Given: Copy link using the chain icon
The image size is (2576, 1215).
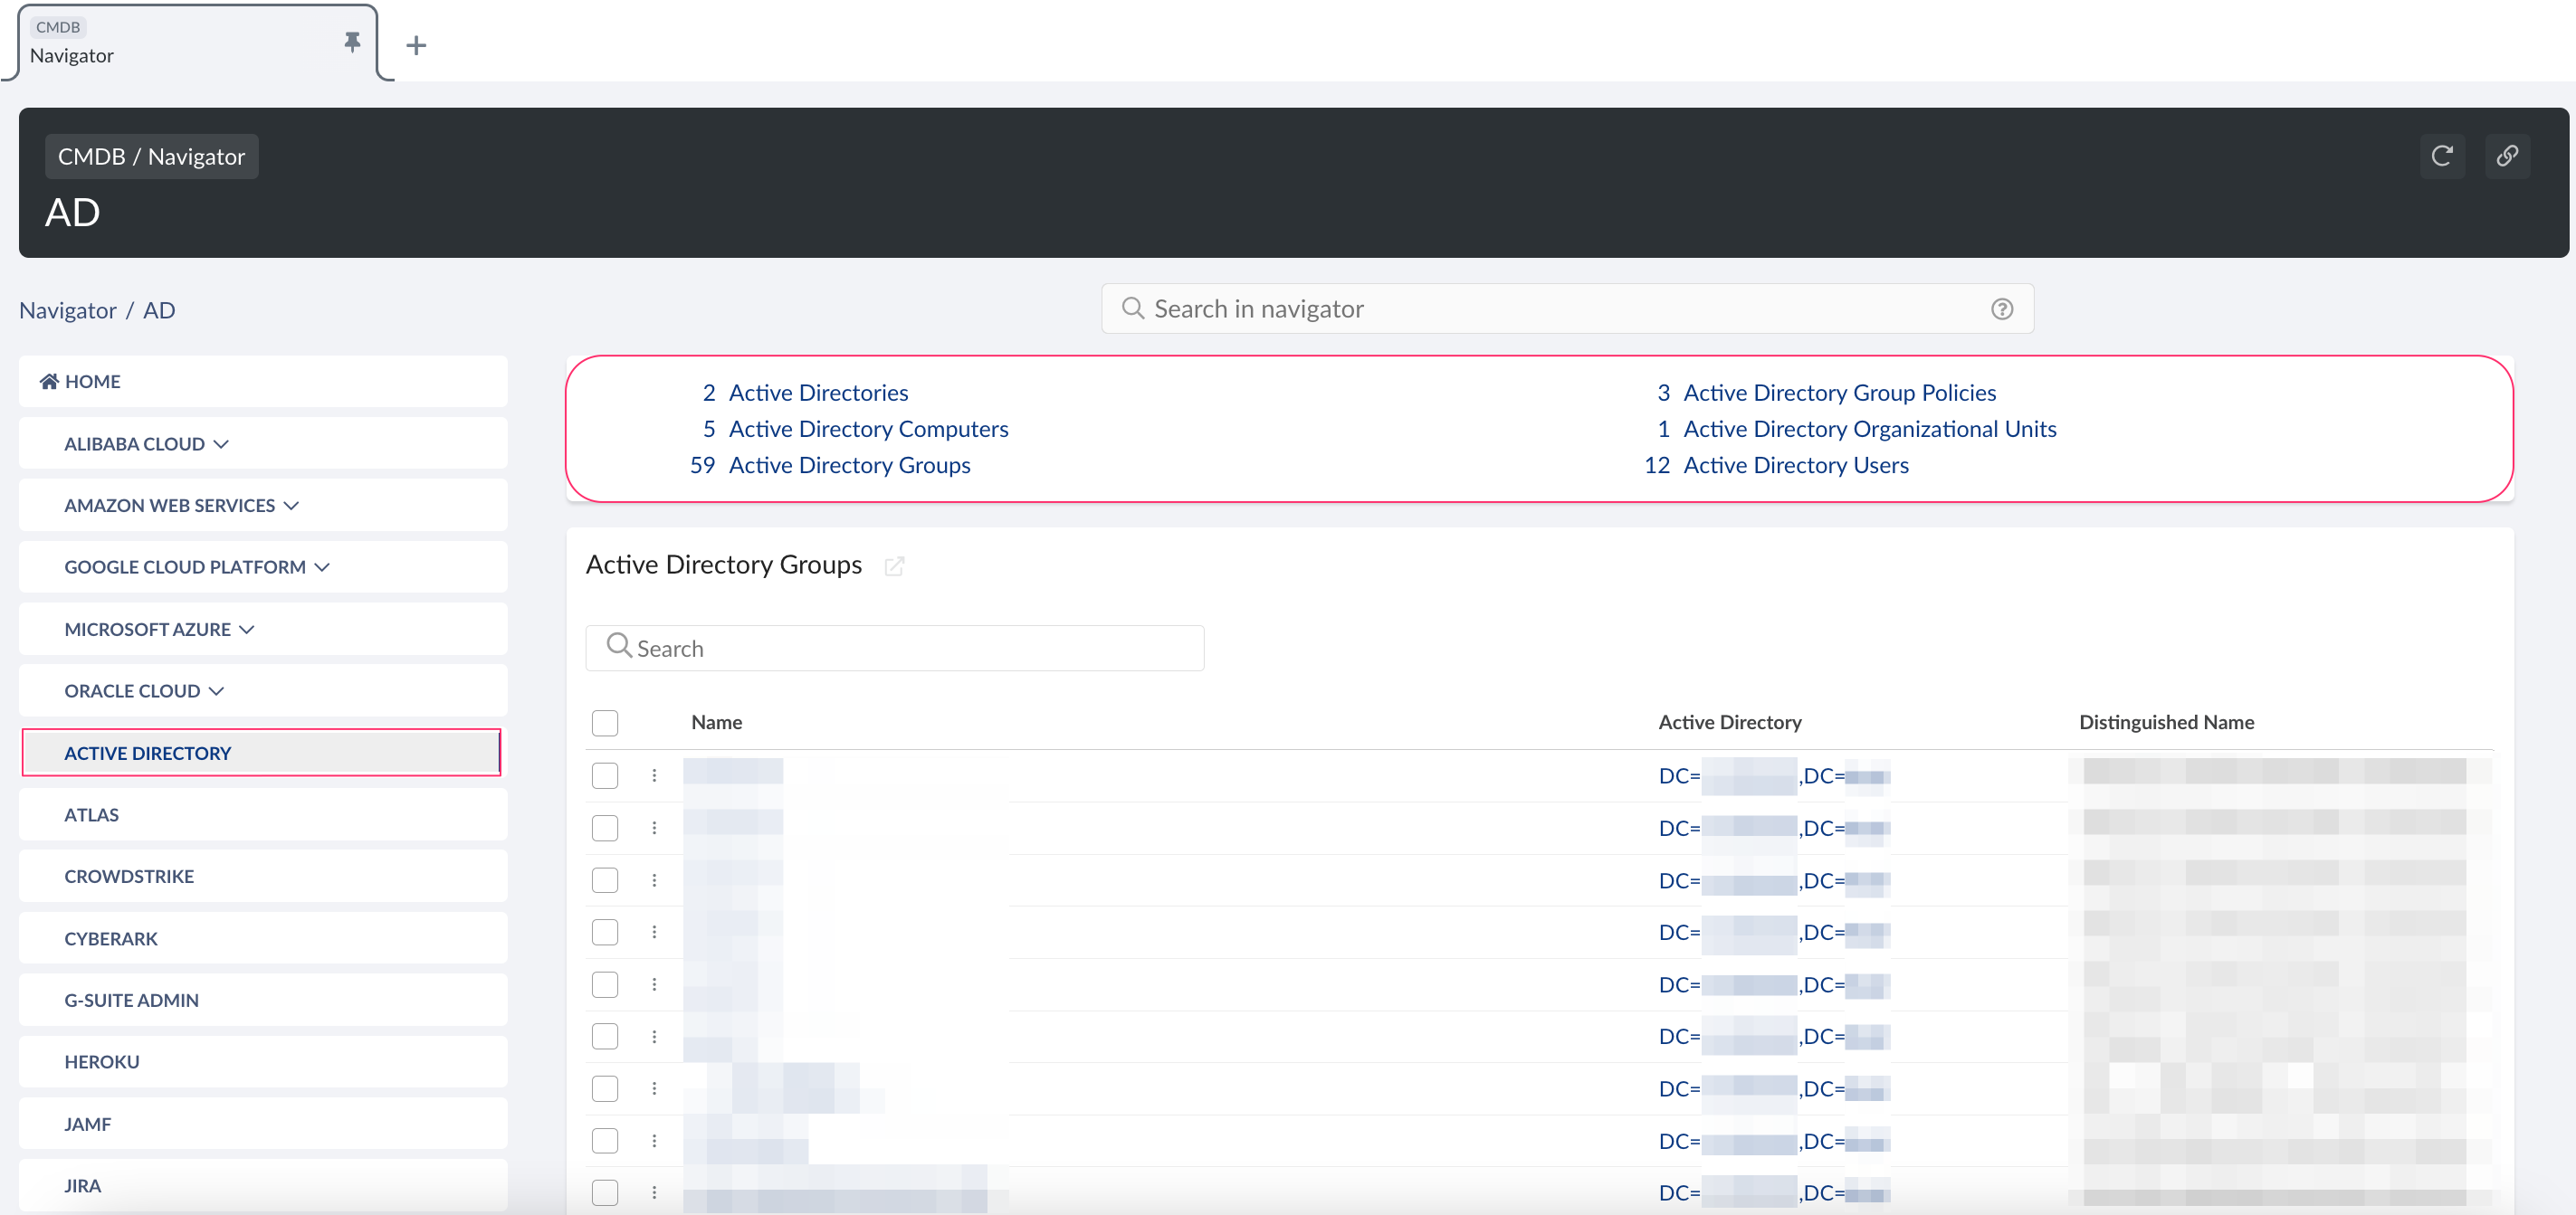Looking at the screenshot, I should pyautogui.click(x=2507, y=156).
